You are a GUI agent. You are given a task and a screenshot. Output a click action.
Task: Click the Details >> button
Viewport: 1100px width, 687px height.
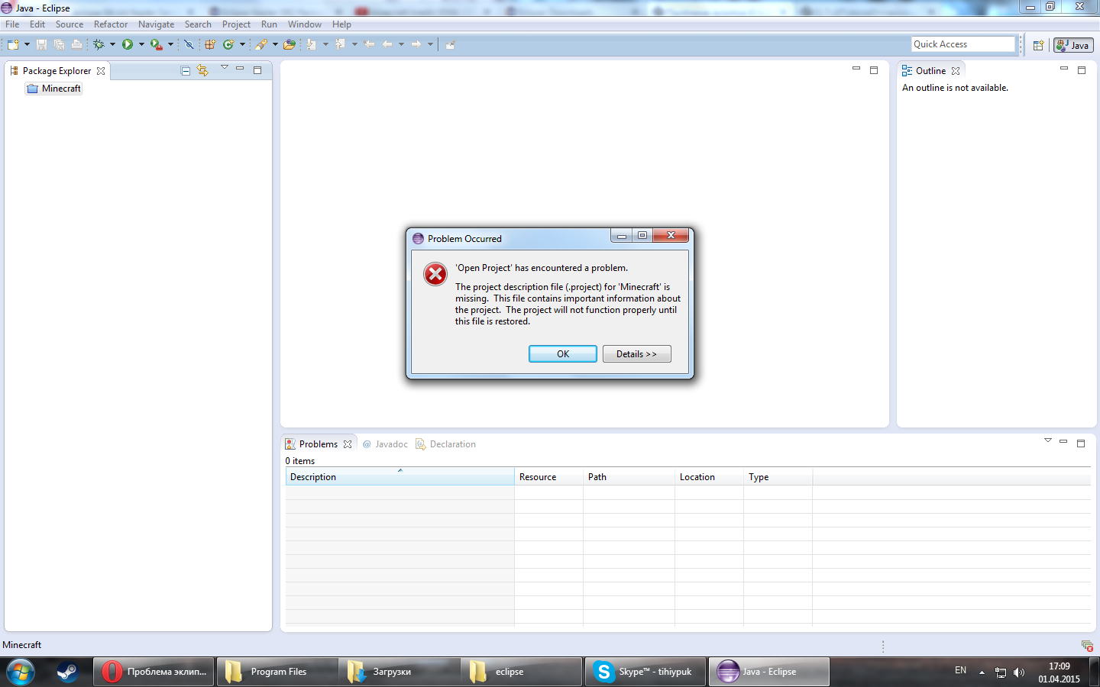coord(636,354)
